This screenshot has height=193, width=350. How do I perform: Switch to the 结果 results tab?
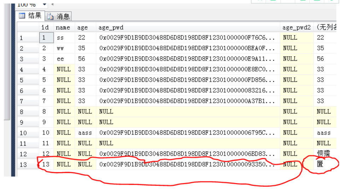click(30, 15)
